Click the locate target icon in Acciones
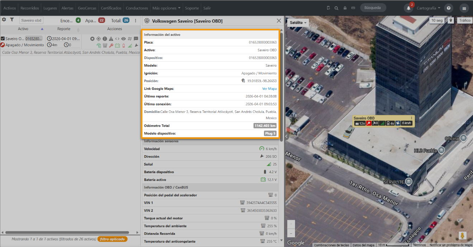The width and height of the screenshot is (473, 247). (x=99, y=39)
